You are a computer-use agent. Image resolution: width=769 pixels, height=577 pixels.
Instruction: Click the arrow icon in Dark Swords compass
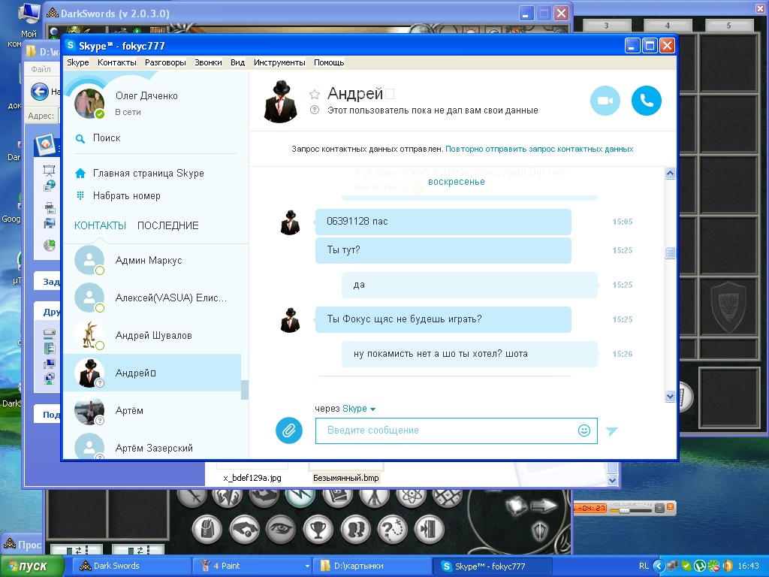click(544, 506)
